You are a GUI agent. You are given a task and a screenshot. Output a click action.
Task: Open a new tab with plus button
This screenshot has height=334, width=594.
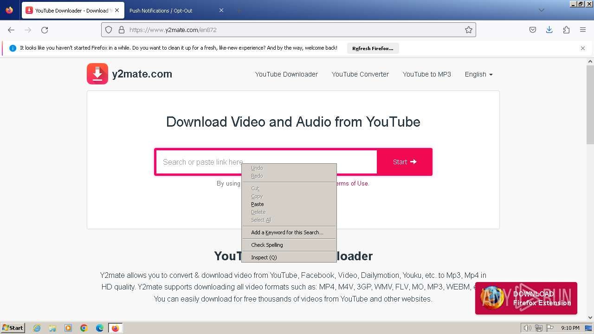point(239,10)
